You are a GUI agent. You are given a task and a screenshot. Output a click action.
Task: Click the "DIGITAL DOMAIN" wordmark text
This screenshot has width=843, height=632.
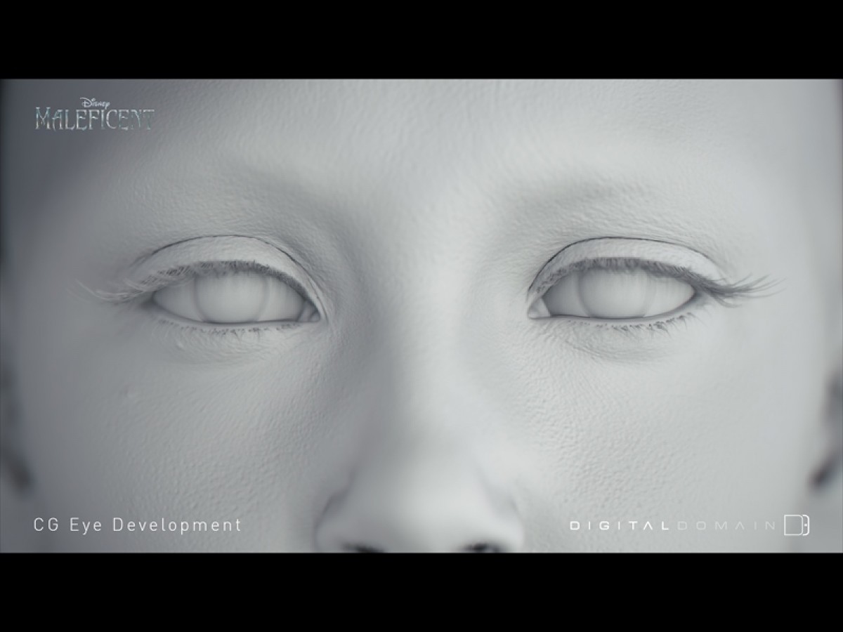click(x=672, y=525)
